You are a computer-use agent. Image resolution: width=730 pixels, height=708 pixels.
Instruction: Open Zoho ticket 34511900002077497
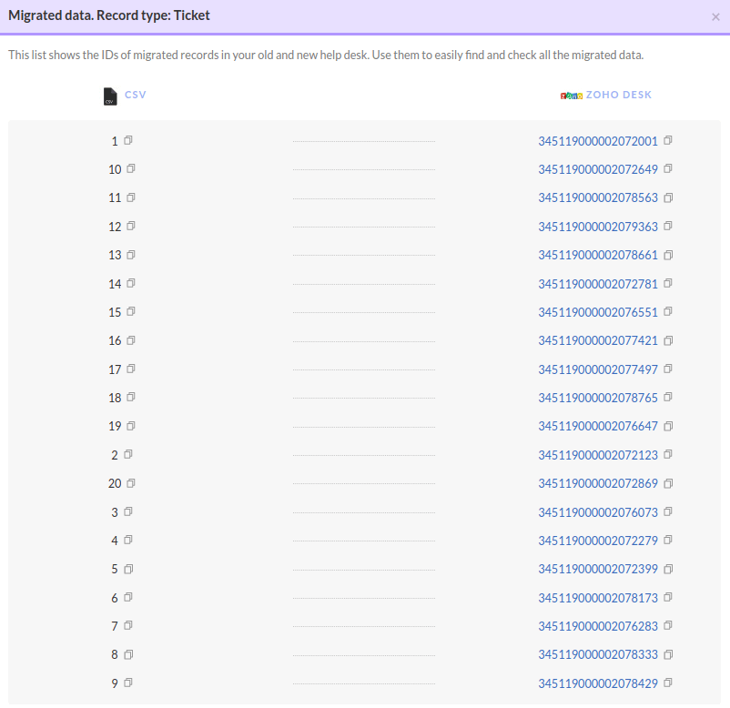click(598, 369)
